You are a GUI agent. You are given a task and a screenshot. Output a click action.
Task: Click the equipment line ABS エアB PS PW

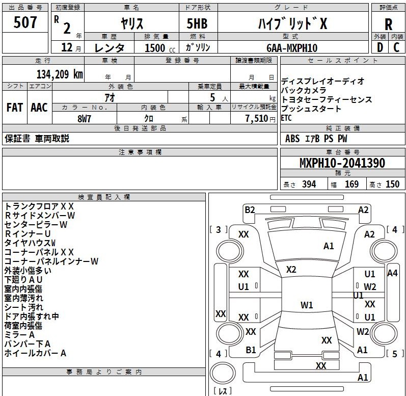pos(316,139)
